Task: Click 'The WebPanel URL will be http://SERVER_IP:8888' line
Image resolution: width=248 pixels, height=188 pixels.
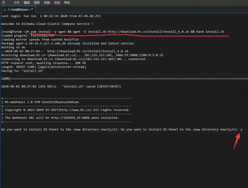Action: click(x=62, y=118)
